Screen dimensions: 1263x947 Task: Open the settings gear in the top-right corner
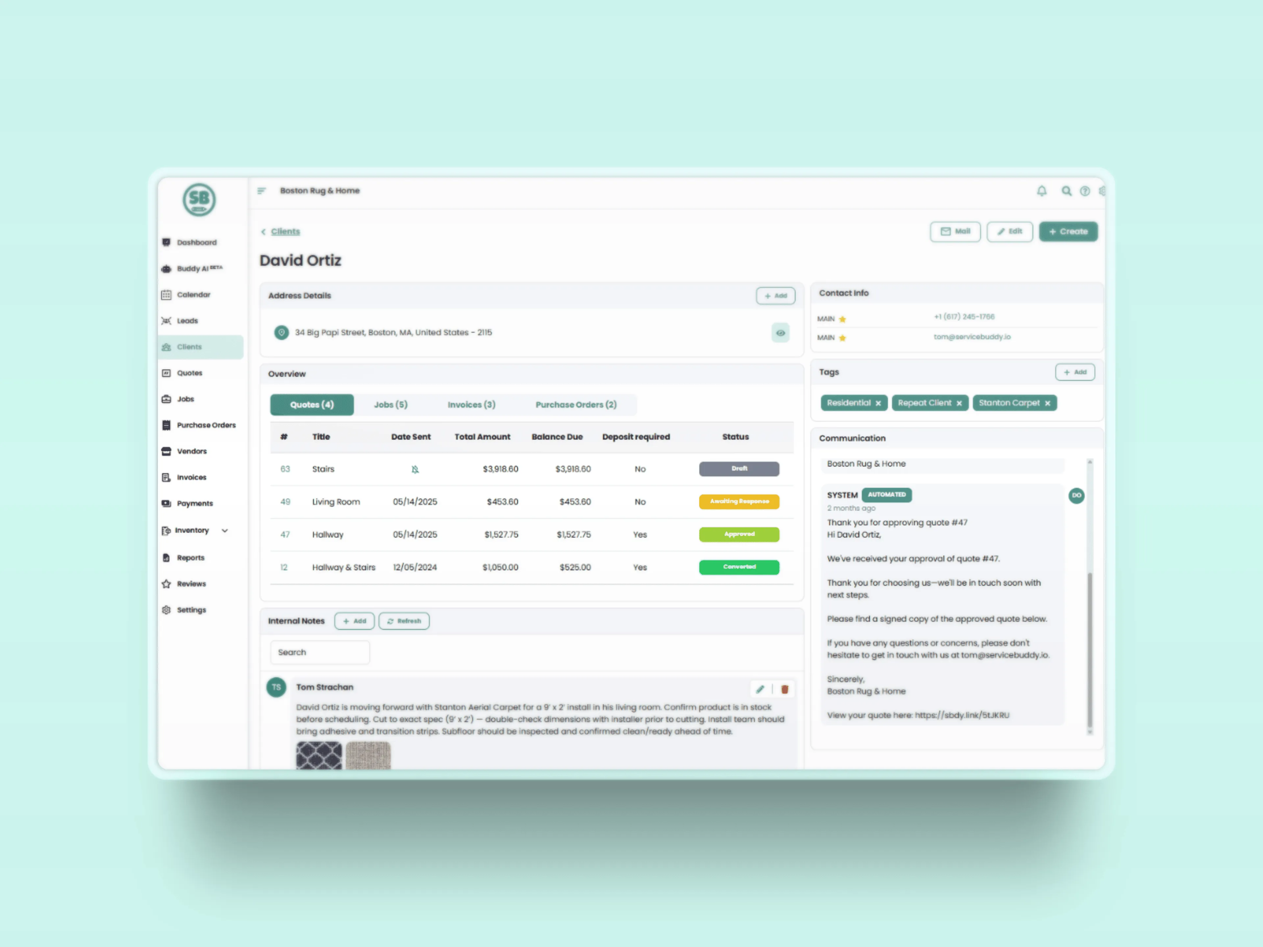1102,191
